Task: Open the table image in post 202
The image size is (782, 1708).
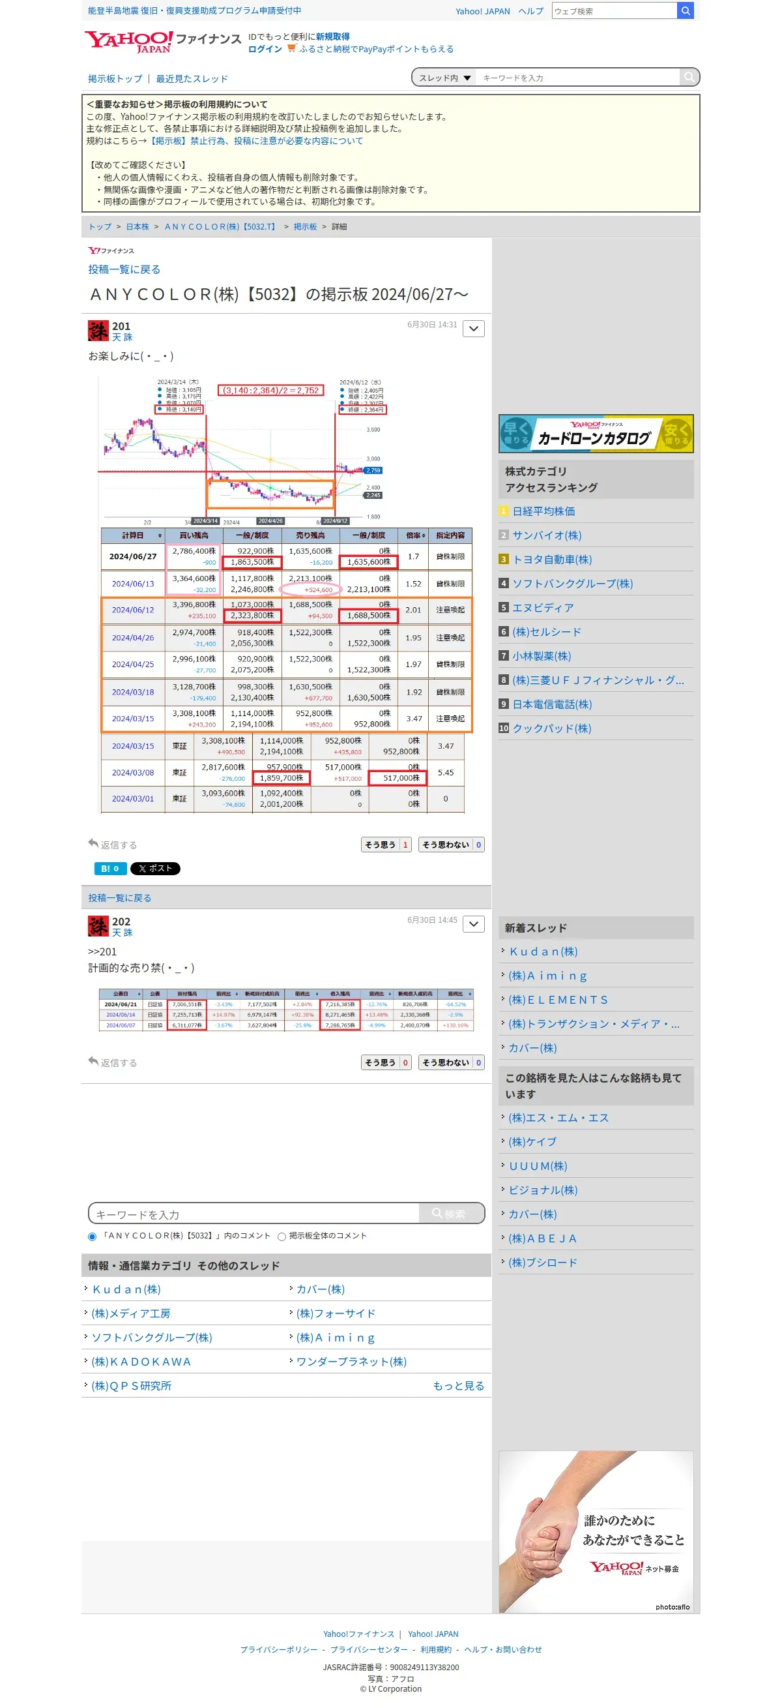Action: pyautogui.click(x=286, y=1010)
